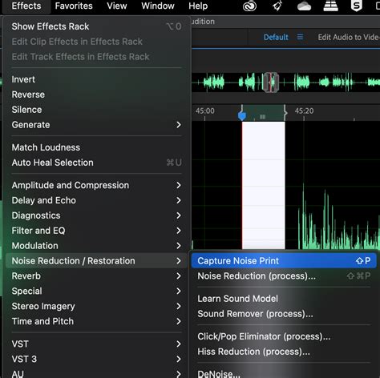Select Capture Noise Print

284,261
